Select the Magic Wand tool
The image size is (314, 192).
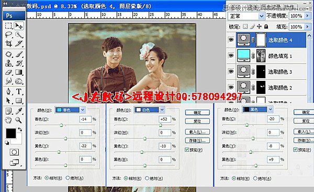[19, 35]
